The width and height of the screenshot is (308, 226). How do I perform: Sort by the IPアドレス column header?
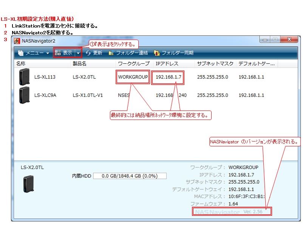(175, 63)
